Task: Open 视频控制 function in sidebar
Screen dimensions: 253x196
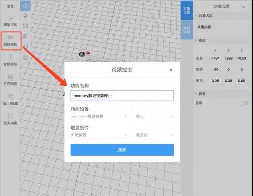Action: 11,41
